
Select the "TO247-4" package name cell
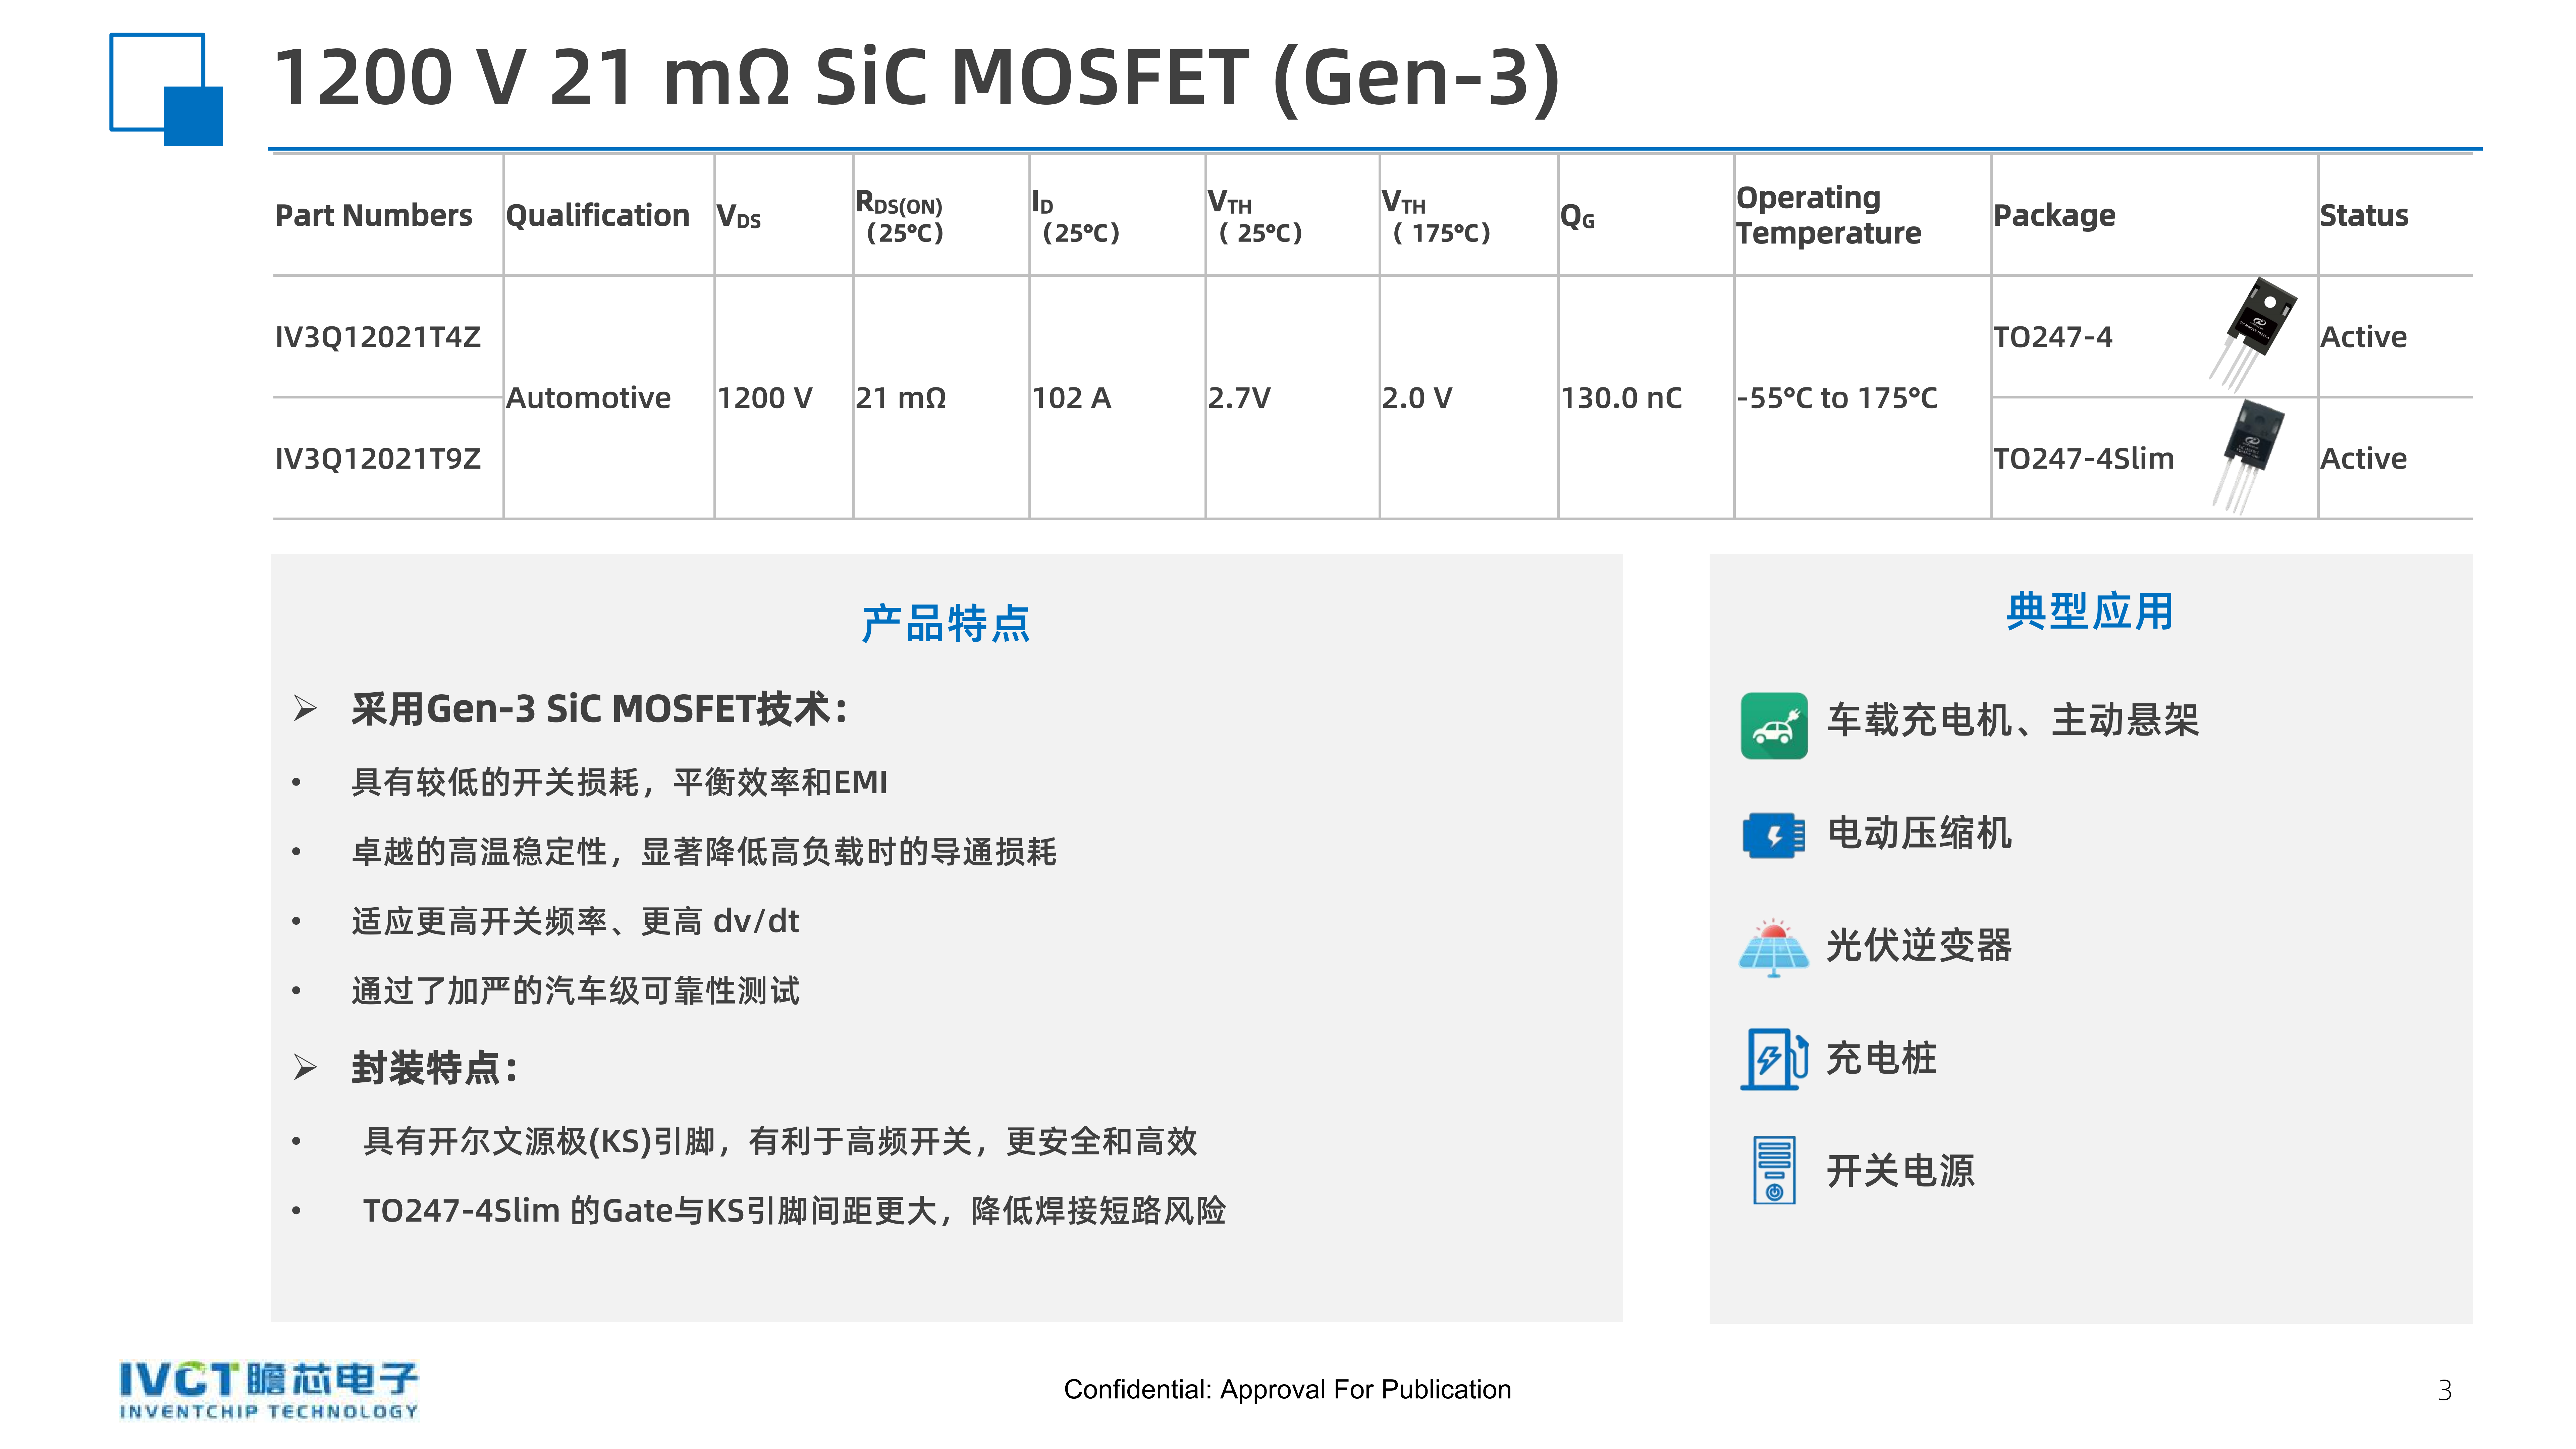[x=2053, y=337]
